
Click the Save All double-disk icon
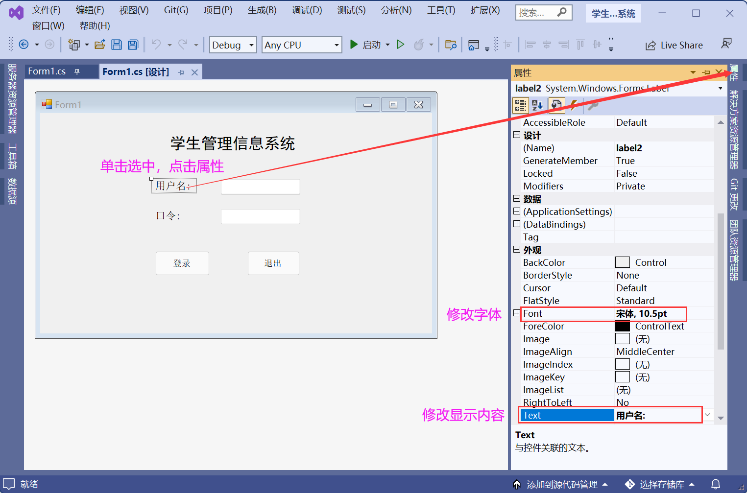point(133,45)
